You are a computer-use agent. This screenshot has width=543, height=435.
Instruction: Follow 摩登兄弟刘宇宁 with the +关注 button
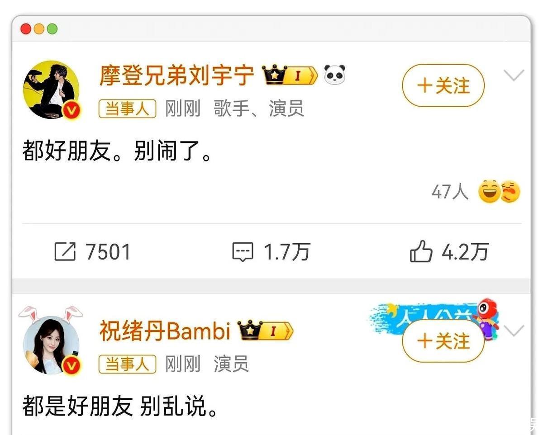pyautogui.click(x=443, y=85)
